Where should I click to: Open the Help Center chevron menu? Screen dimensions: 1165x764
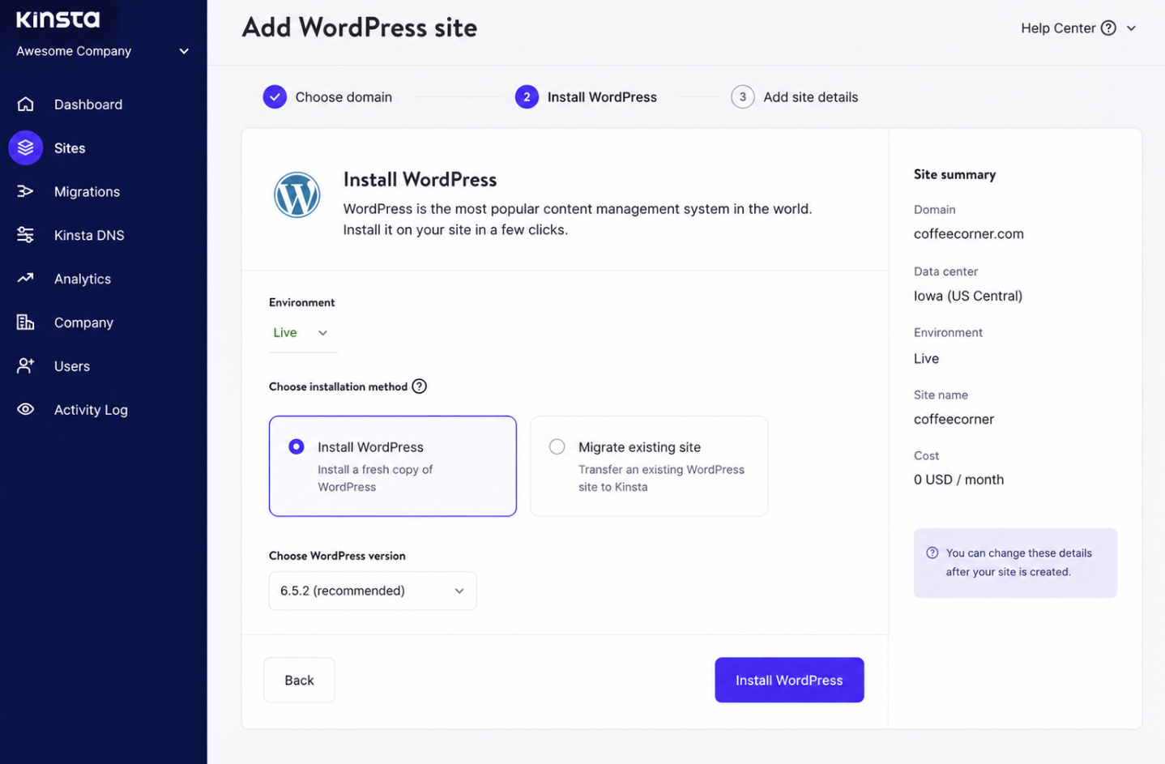click(1131, 28)
